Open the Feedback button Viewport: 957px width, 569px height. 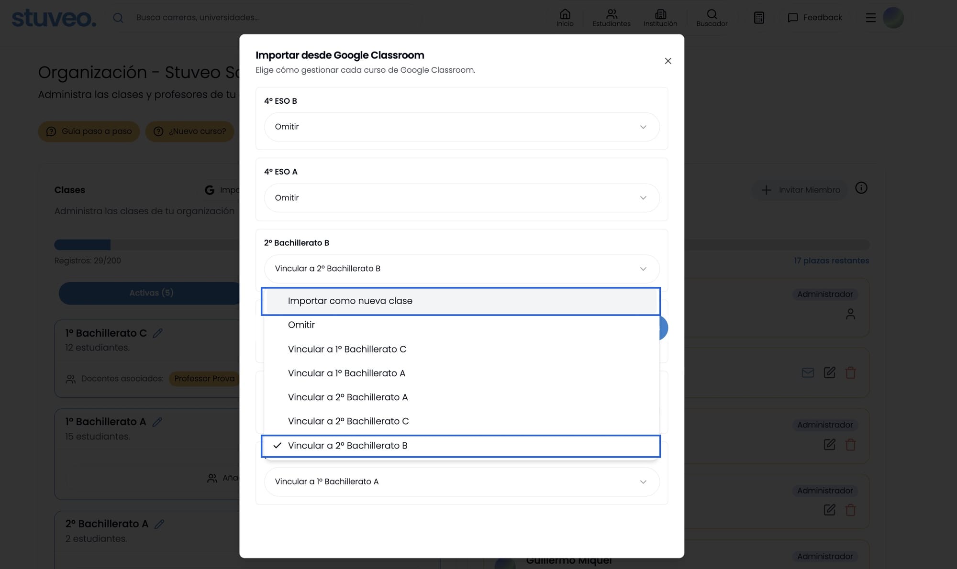[x=815, y=18]
